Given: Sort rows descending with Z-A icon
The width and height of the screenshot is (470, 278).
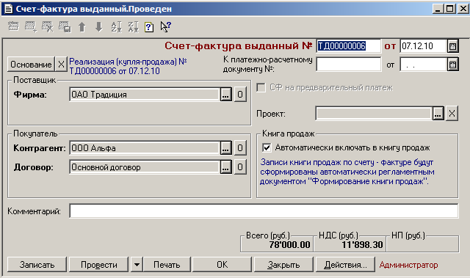Looking at the screenshot, I should tap(133, 27).
